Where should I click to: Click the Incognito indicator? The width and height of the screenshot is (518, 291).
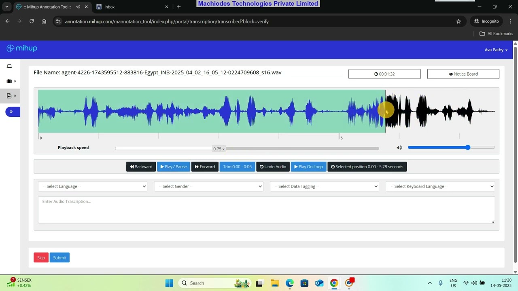486,21
